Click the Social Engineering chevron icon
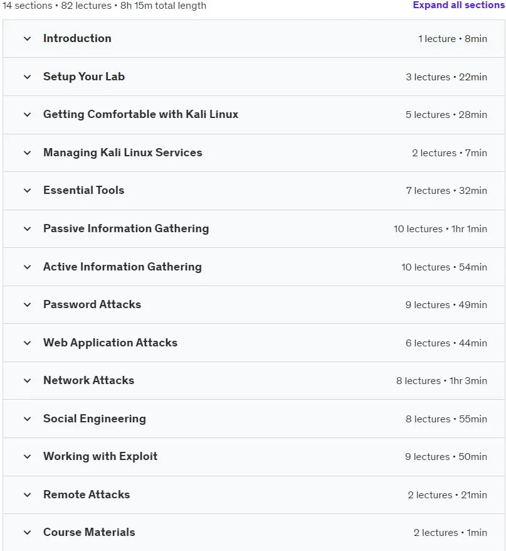This screenshot has height=551, width=506. point(27,419)
